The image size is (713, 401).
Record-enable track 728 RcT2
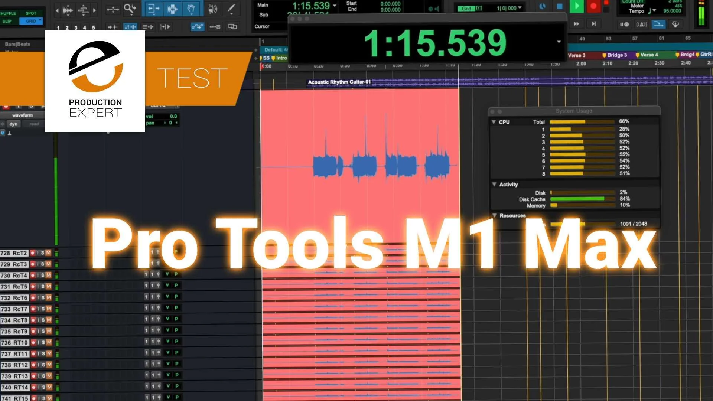(32, 253)
